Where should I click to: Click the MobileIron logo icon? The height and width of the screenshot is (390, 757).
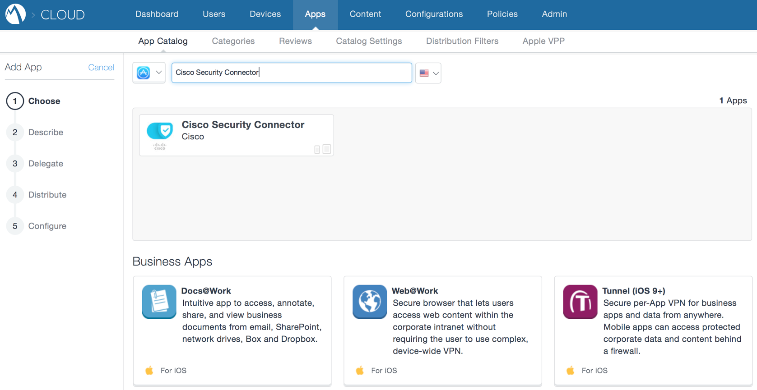[15, 14]
